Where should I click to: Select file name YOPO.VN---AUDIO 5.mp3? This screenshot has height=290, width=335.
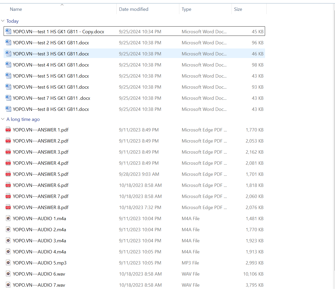point(40,263)
